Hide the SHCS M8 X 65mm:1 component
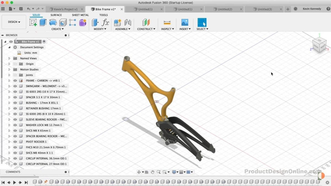331x186 pixels. (15, 130)
